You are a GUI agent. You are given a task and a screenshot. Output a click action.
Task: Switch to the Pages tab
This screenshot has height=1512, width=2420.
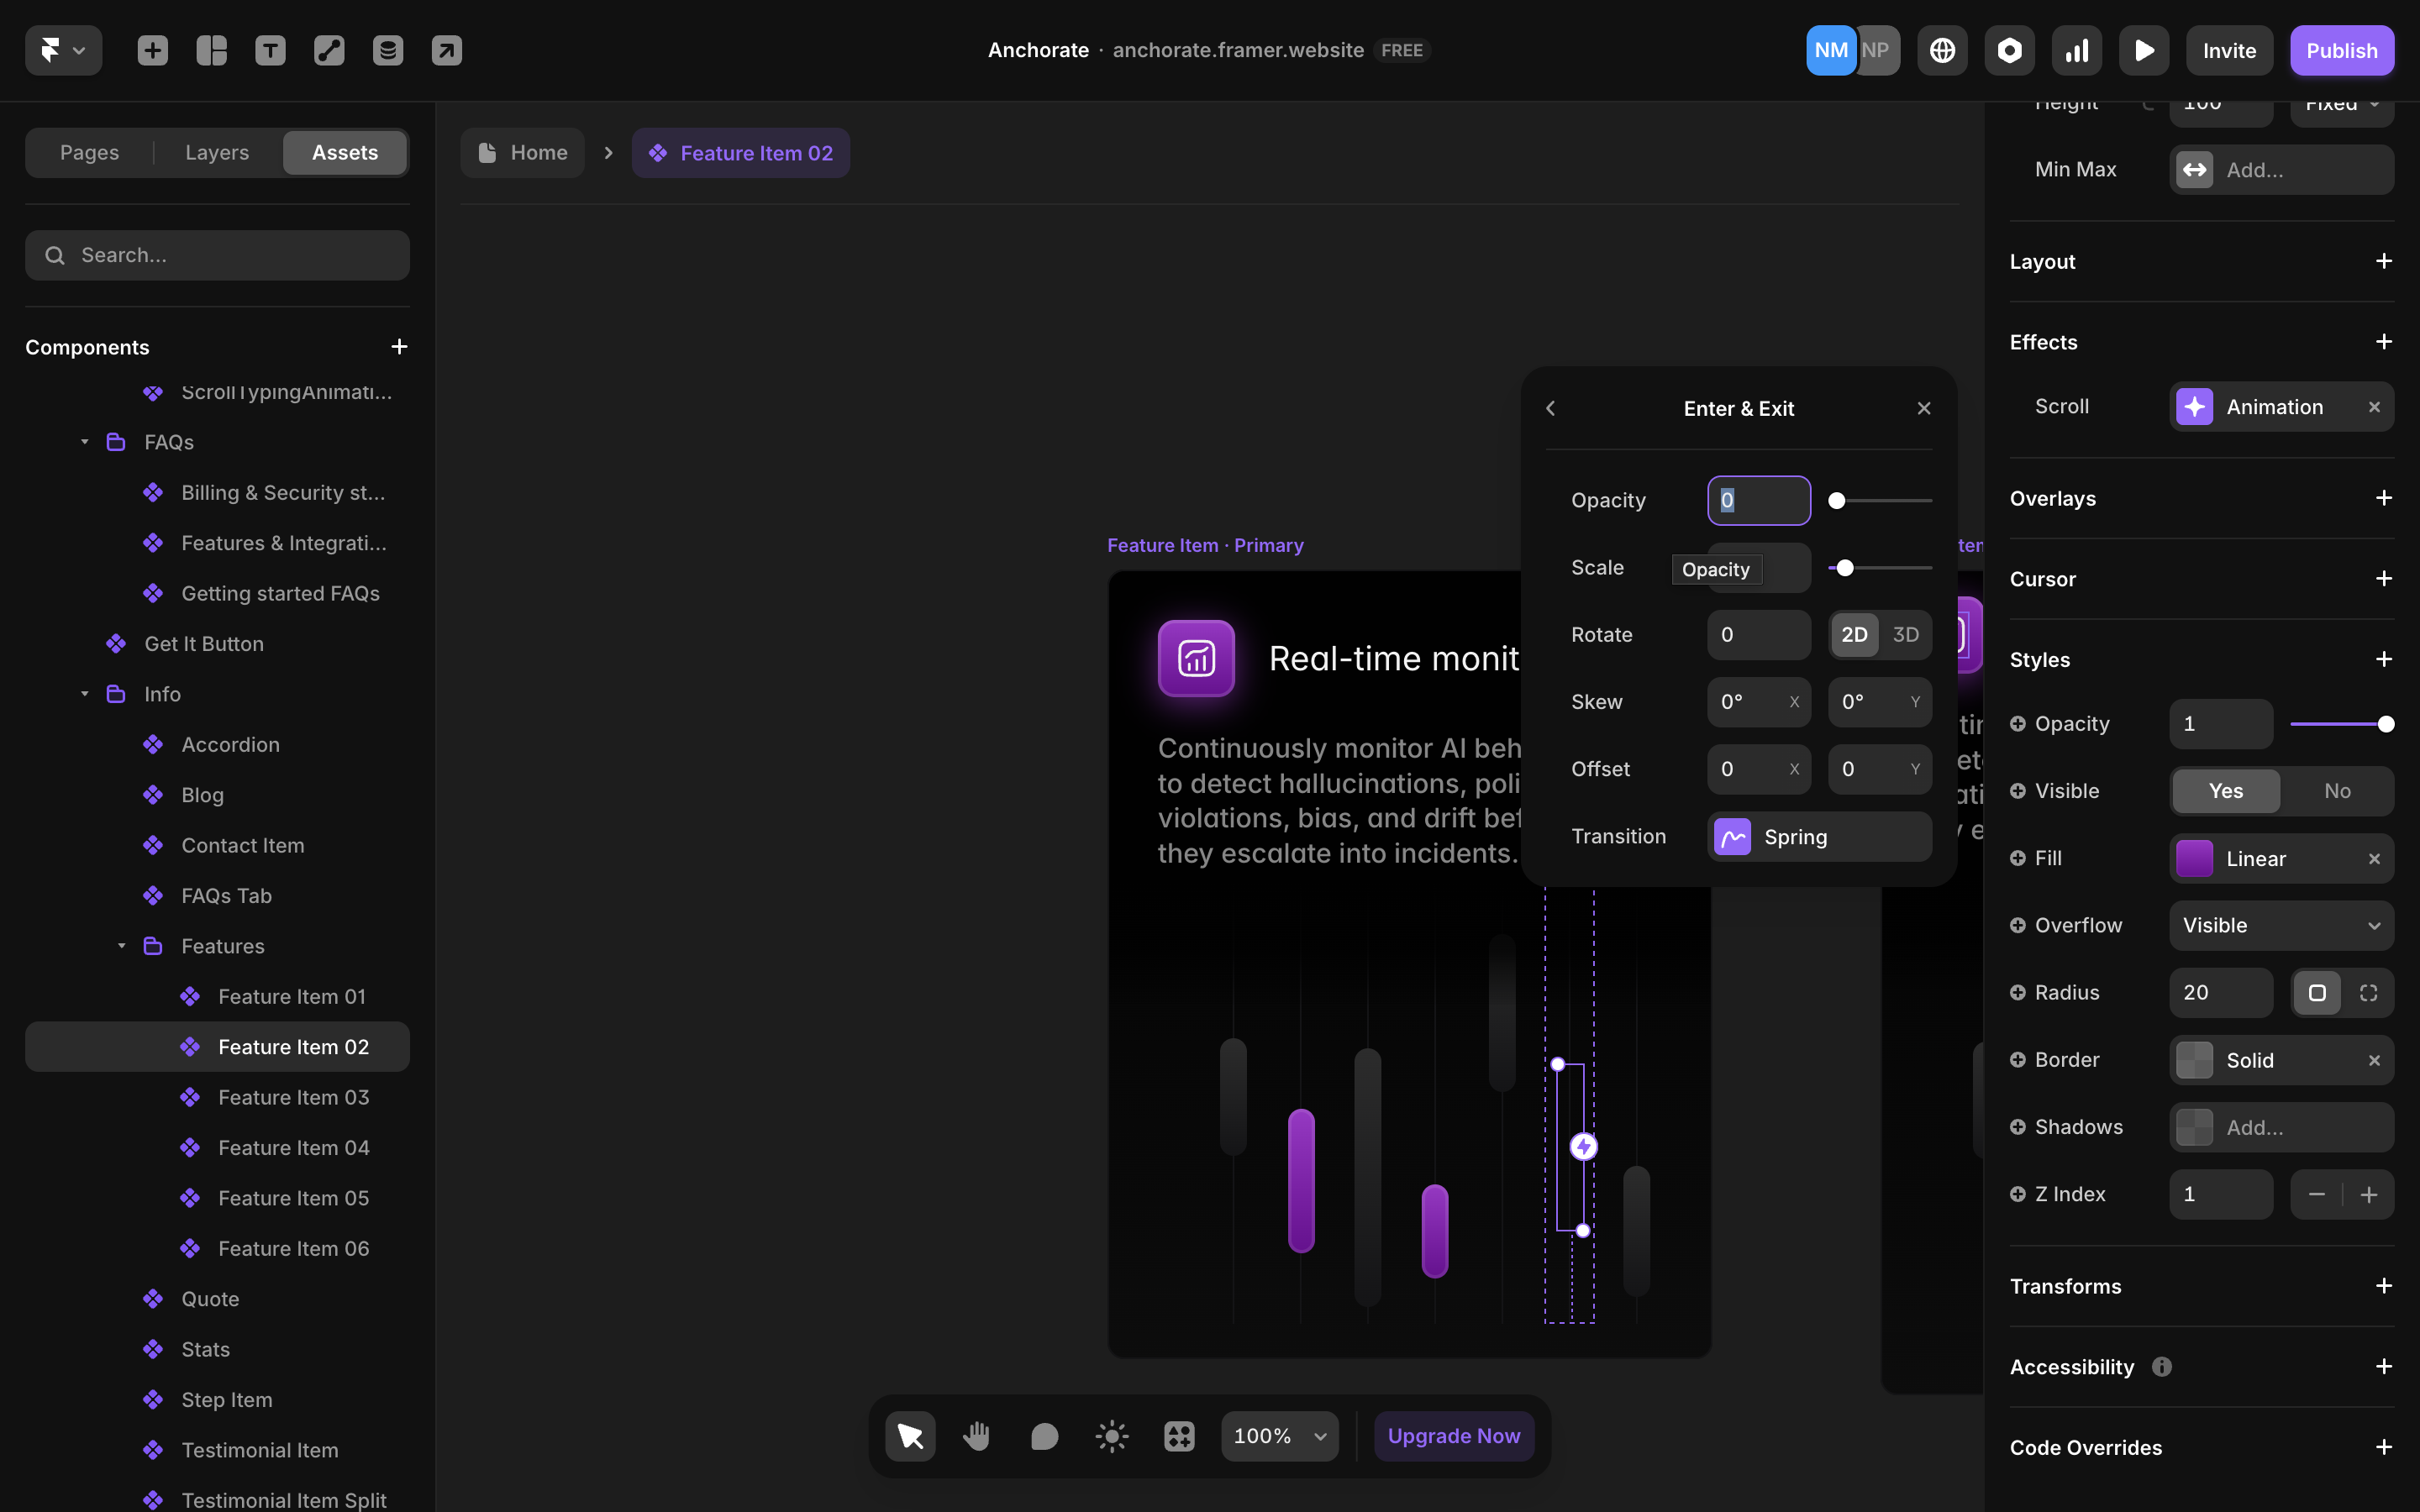click(89, 153)
